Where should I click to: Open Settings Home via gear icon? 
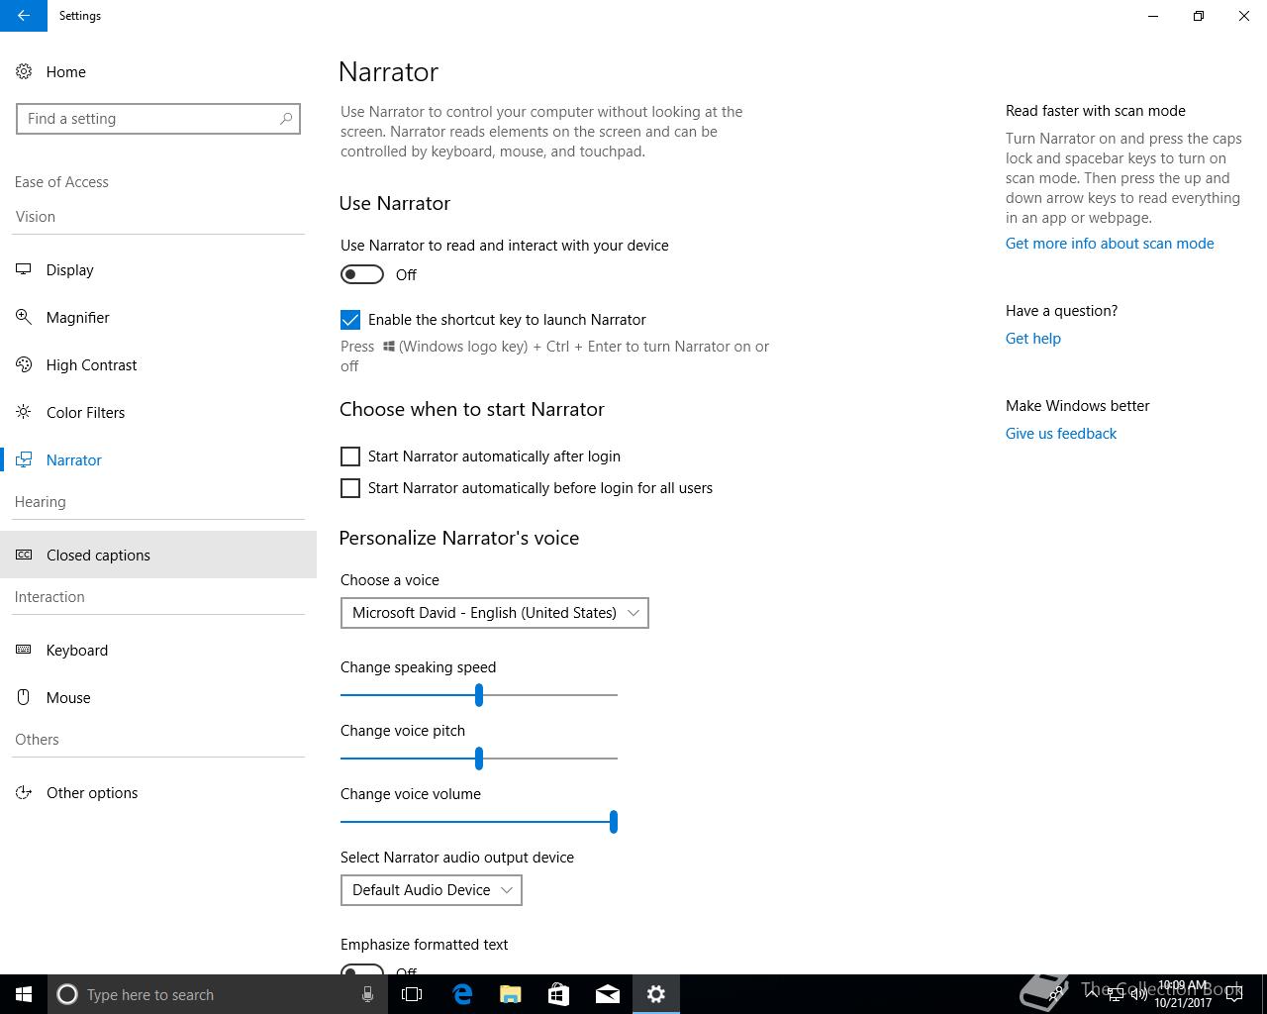point(24,71)
